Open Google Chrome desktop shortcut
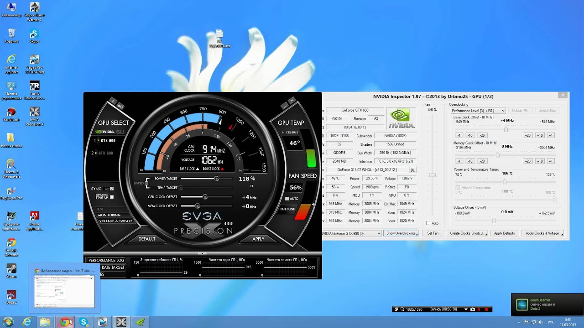The image size is (584, 328). pyautogui.click(x=11, y=247)
